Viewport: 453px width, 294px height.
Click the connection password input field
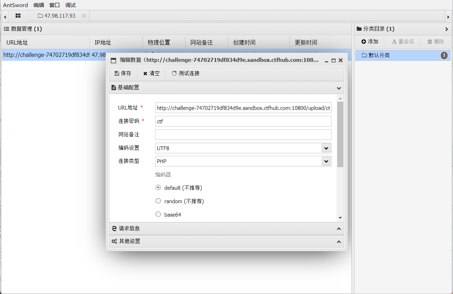click(243, 121)
